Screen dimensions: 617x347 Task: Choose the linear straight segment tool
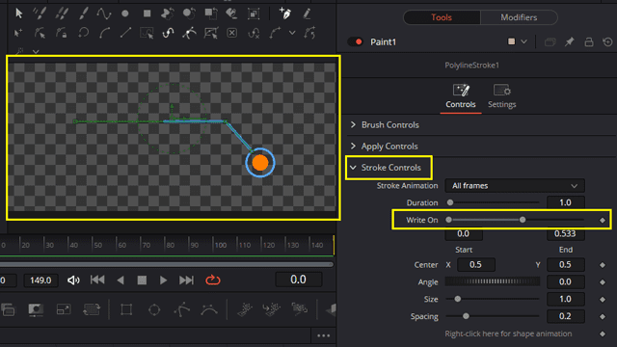pos(125,33)
